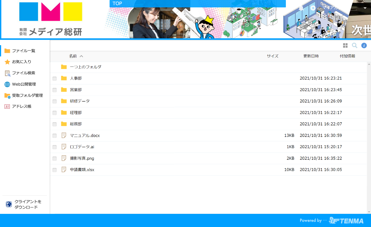
Task: Switch to grid view icon
Action: [345, 45]
